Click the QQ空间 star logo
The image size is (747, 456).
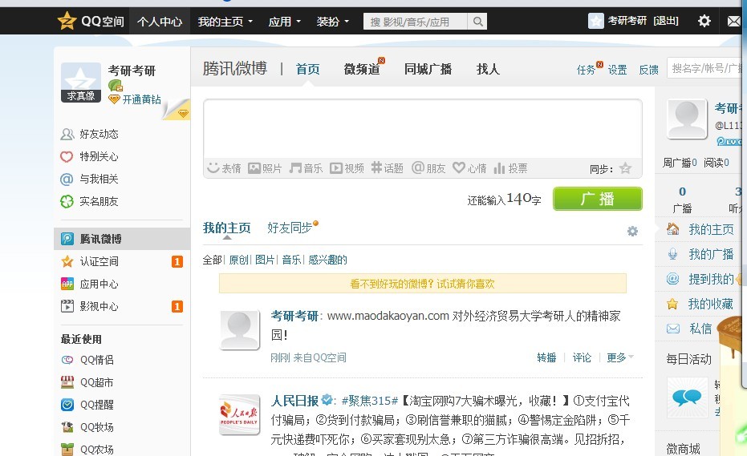[67, 21]
